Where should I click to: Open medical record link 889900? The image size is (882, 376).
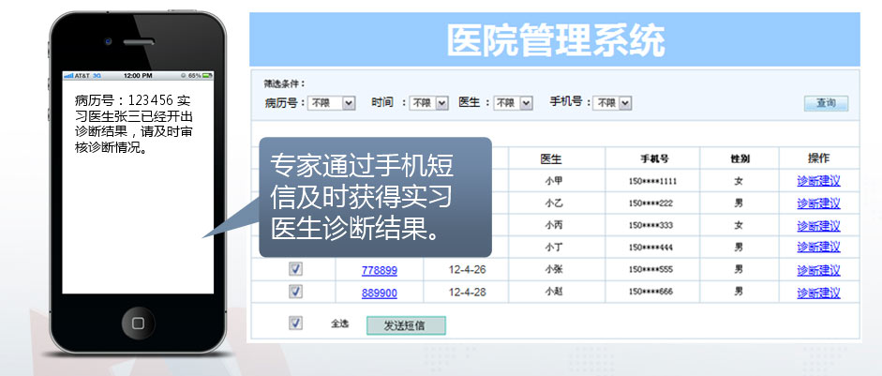click(380, 293)
